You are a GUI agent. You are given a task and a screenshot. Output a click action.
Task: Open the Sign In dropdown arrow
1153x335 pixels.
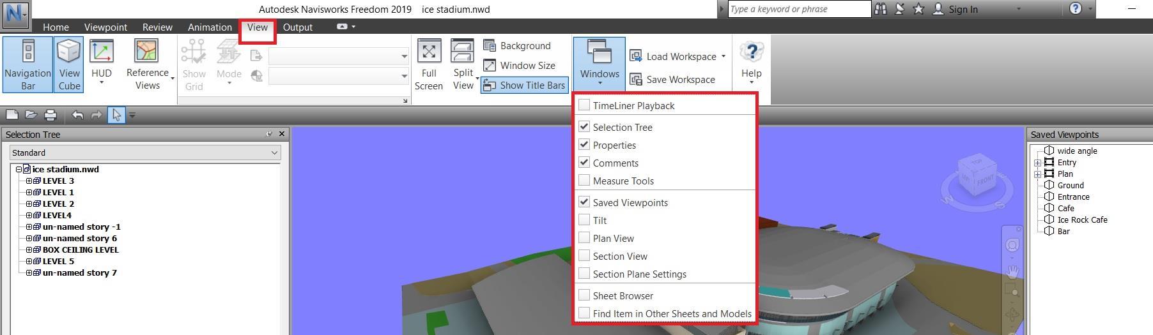[1018, 9]
